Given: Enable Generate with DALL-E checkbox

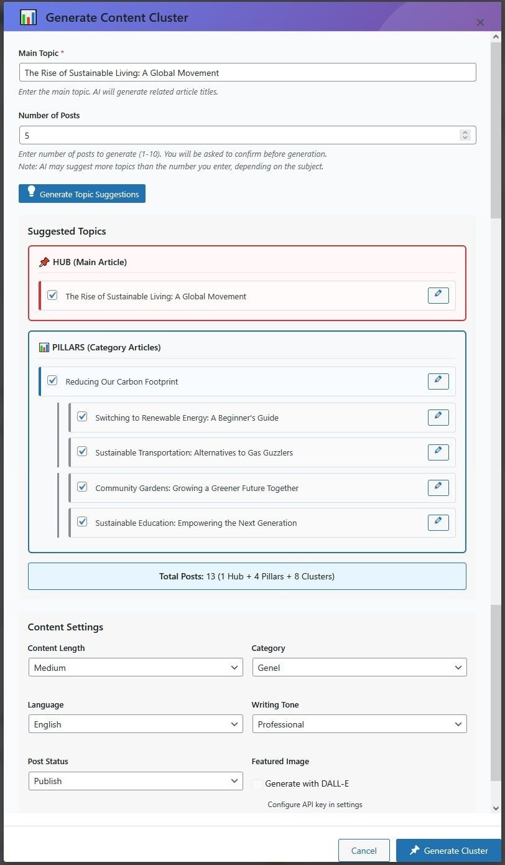Looking at the screenshot, I should (257, 784).
